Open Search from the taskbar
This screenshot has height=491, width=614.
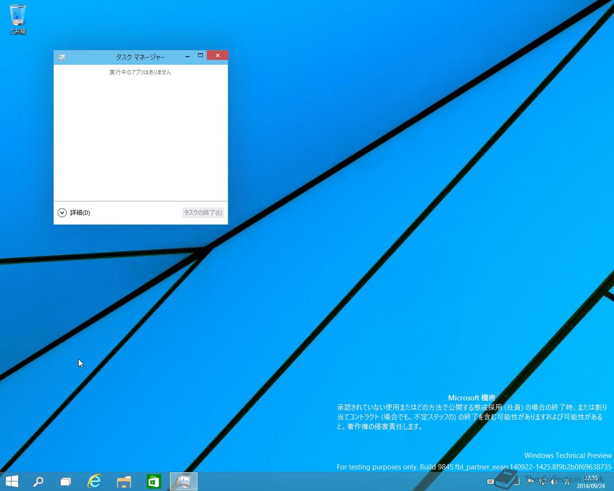click(38, 481)
